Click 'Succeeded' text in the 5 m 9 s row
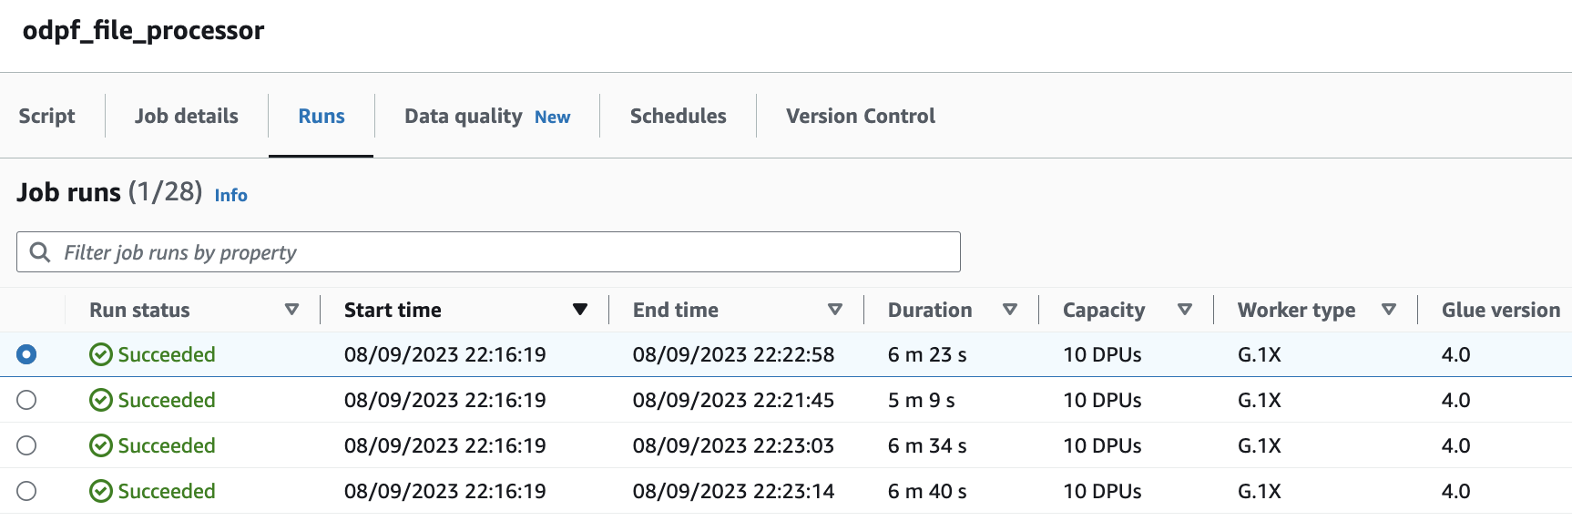 click(167, 400)
